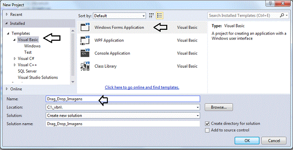Select the Class Library template icon
Image resolution: width=293 pixels, height=150 pixels.
click(x=85, y=66)
